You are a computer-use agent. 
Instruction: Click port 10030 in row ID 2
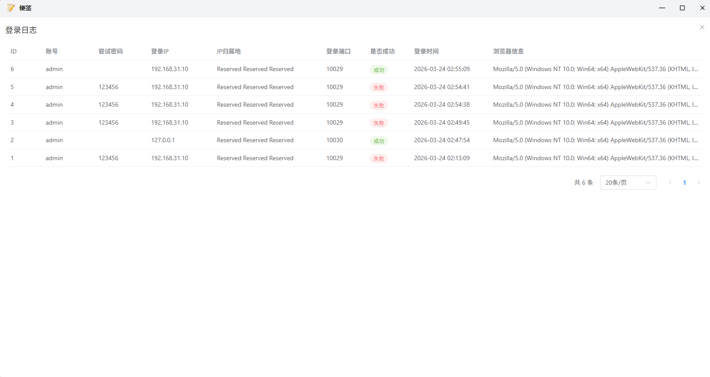335,140
